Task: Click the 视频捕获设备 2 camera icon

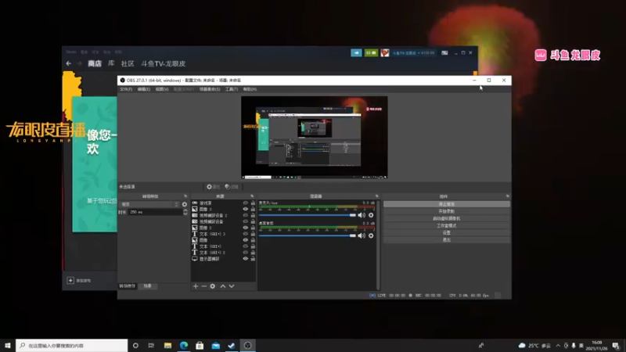Action: (195, 215)
